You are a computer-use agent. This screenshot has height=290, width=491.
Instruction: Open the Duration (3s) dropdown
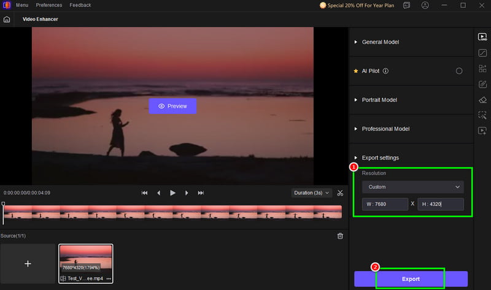click(311, 193)
